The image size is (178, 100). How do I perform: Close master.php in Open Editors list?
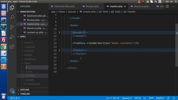tap(21, 24)
